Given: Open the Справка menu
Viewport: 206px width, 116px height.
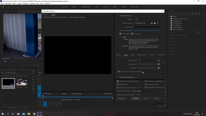Looking at the screenshot, I should pos(47,4).
